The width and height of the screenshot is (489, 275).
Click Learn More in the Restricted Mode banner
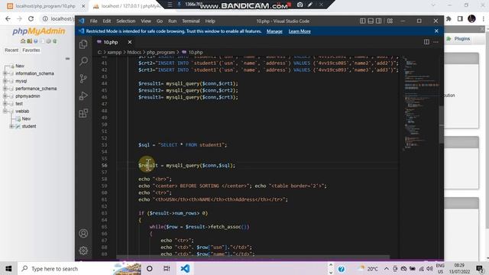(300, 31)
